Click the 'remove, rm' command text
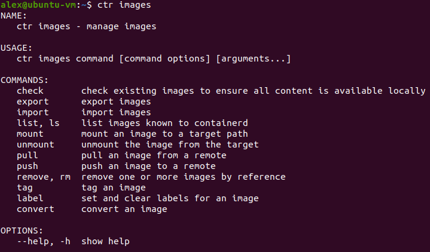 click(44, 177)
